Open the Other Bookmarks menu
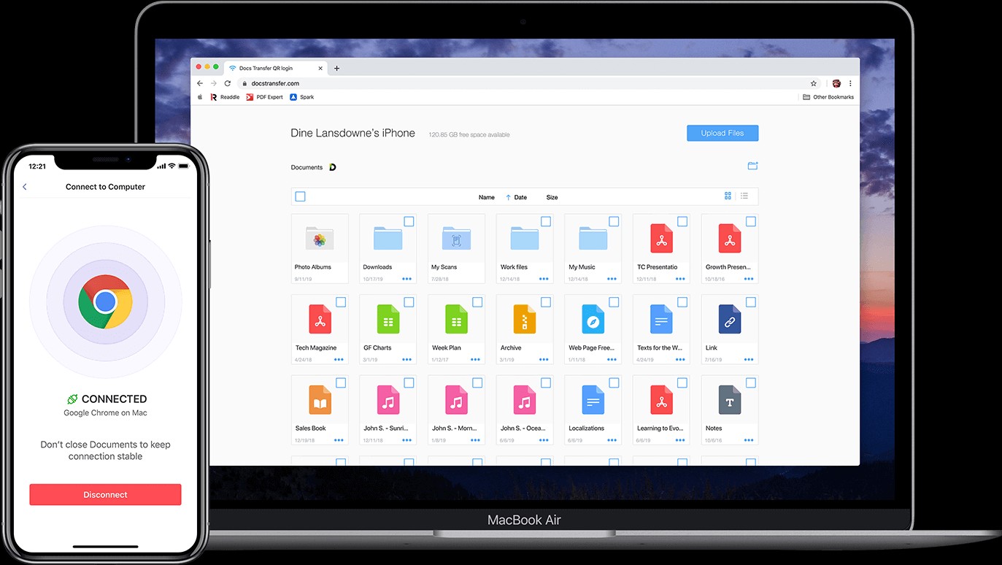Image resolution: width=1002 pixels, height=565 pixels. point(827,96)
